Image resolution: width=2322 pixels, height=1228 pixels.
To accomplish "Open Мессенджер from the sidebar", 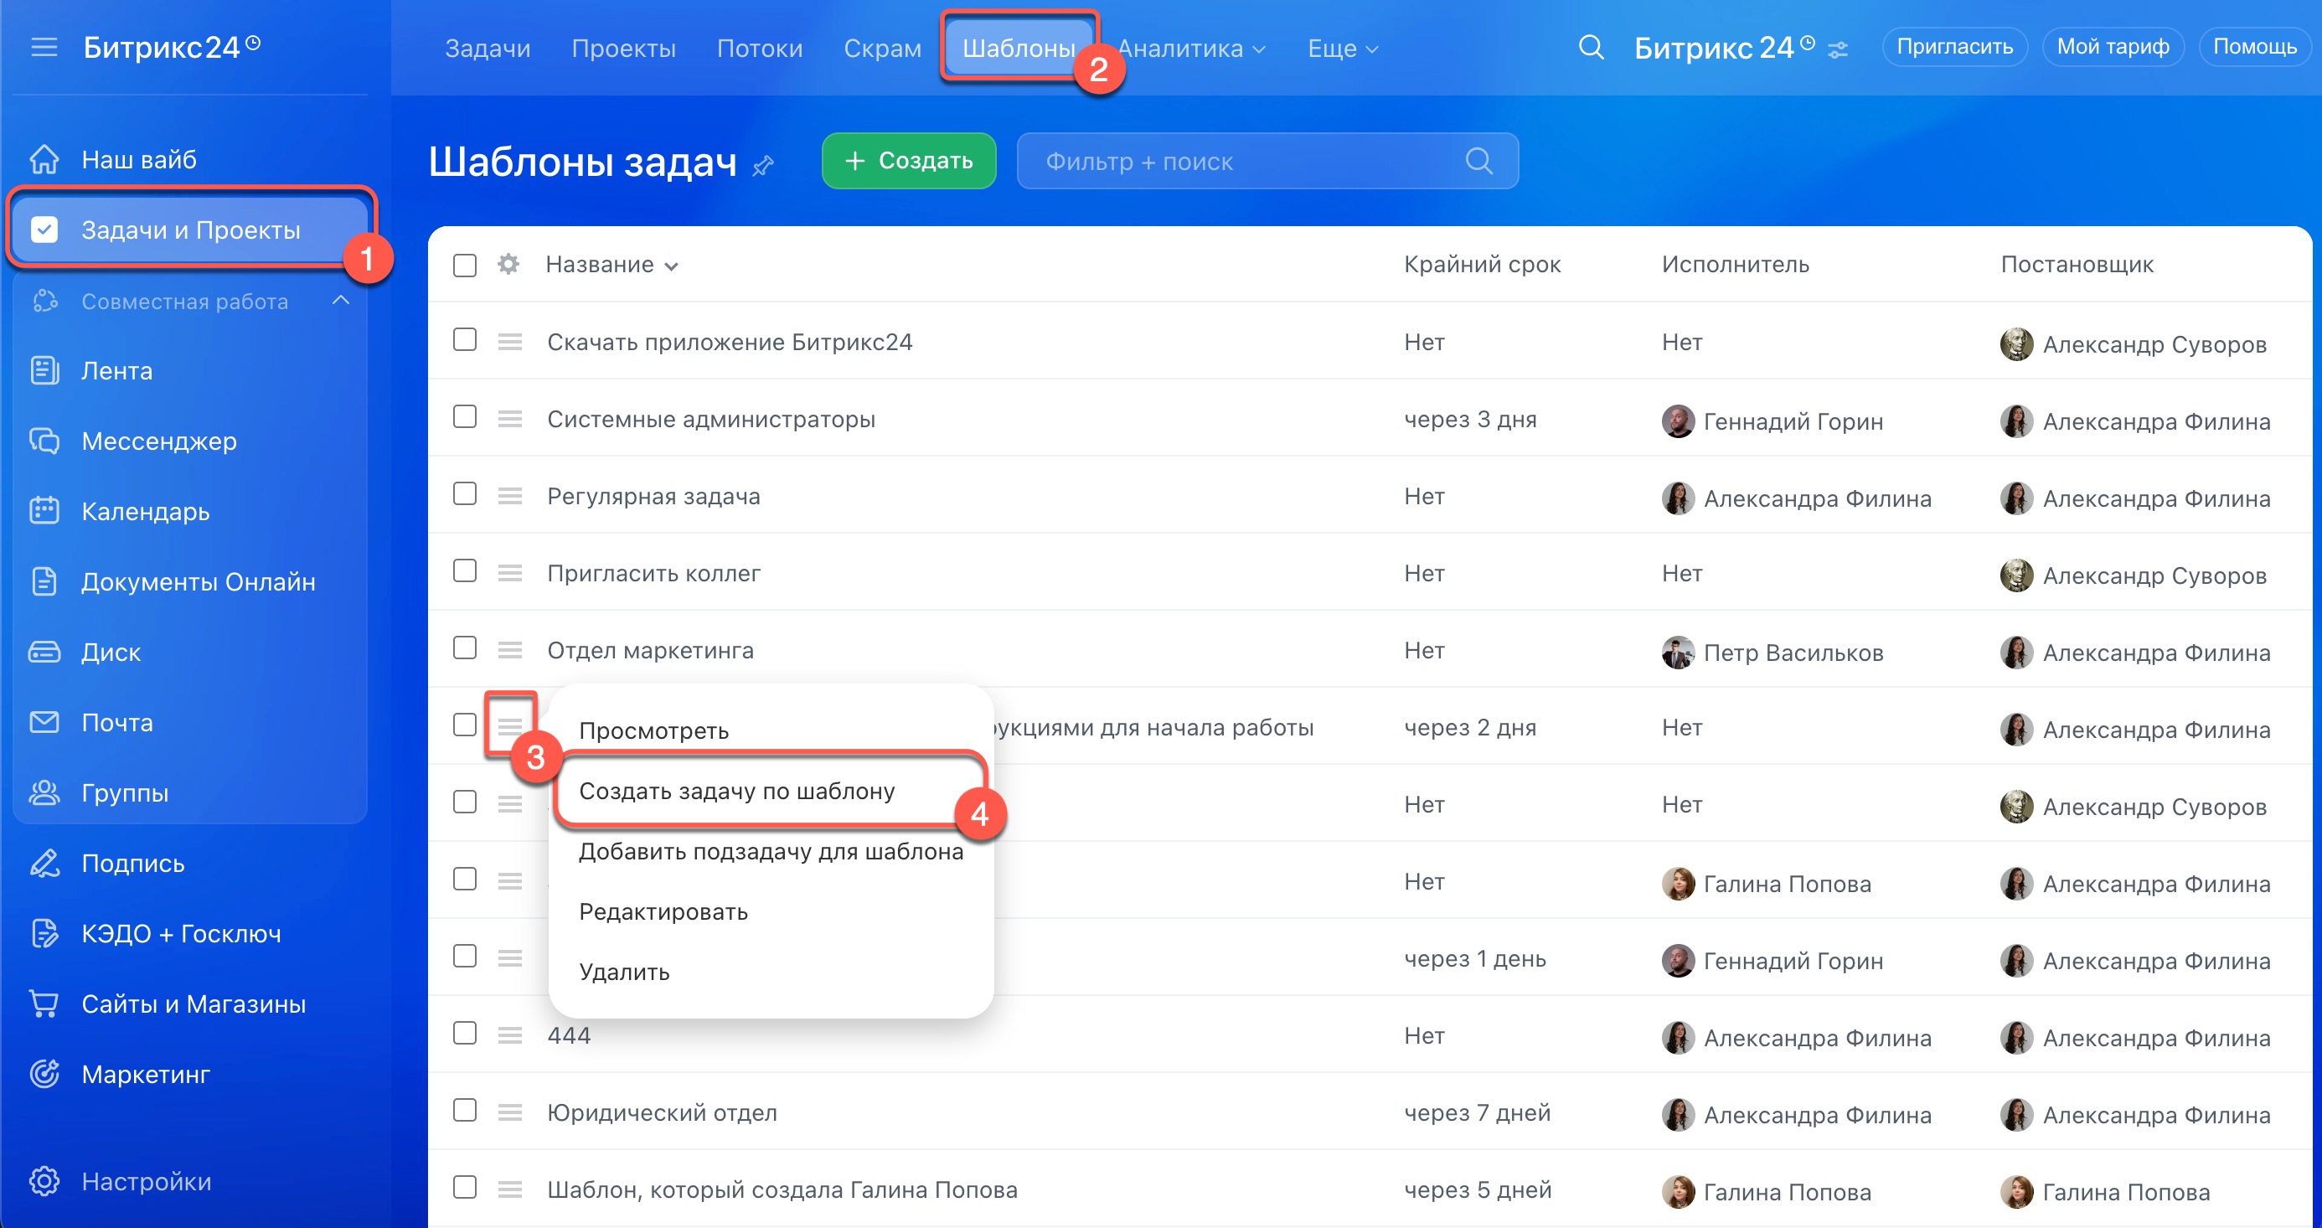I will [158, 441].
